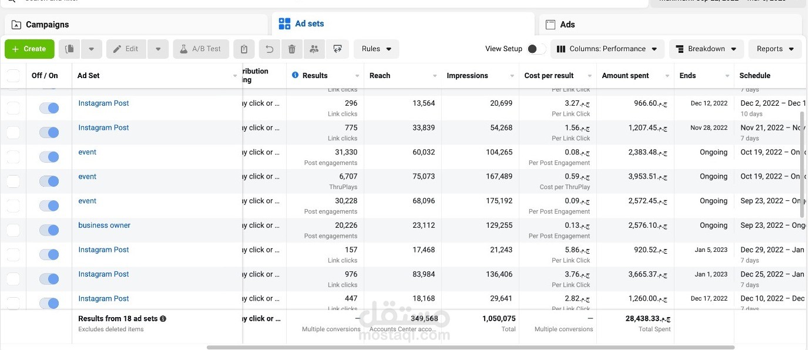Click the Ads window icon
This screenshot has width=809, height=350.
[x=550, y=25]
